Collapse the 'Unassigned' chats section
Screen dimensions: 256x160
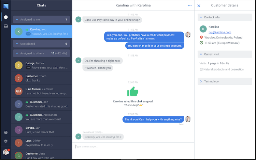(x=41, y=44)
